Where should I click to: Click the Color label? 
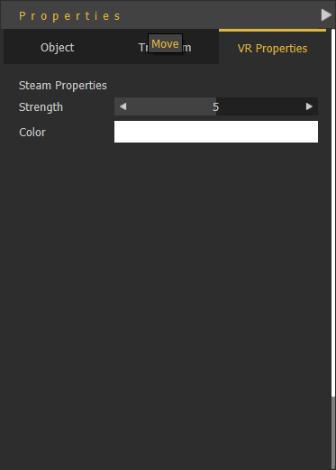(32, 133)
